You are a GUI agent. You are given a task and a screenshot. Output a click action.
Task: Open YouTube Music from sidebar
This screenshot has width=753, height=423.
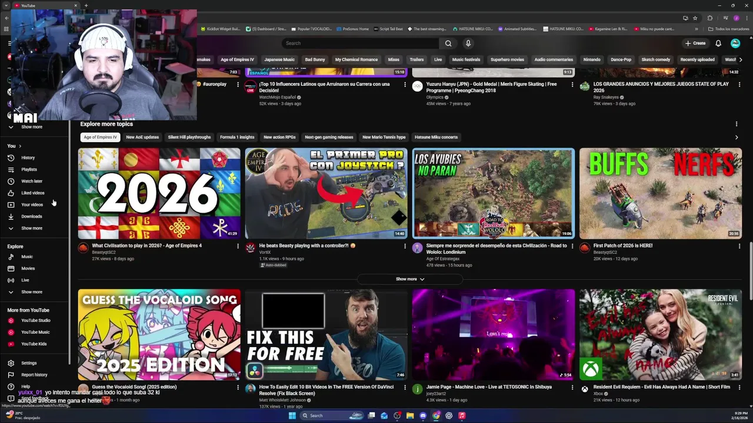click(x=35, y=332)
